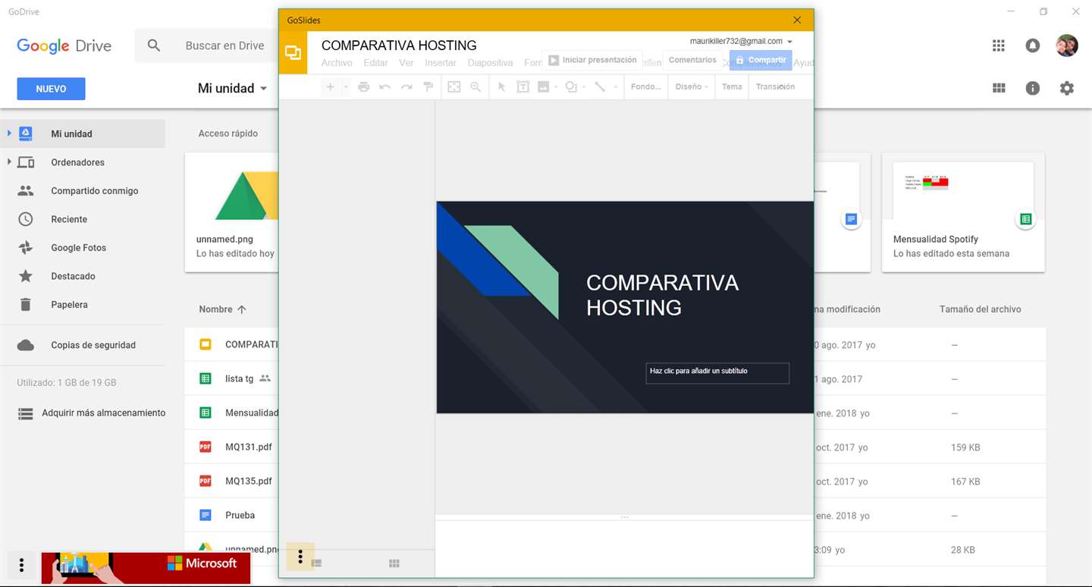Screen dimensions: 1092x587
Task: Toggle grid view at filmstrip bottom
Action: tap(394, 563)
